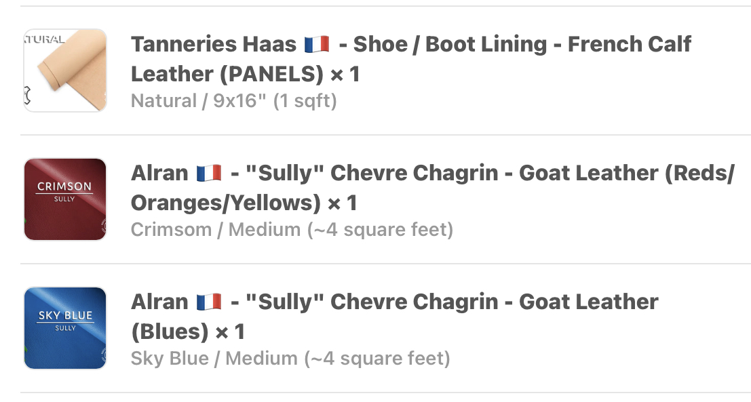The image size is (751, 402).
Task: Click the "French Calf" text in the first title
Action: [x=629, y=45]
